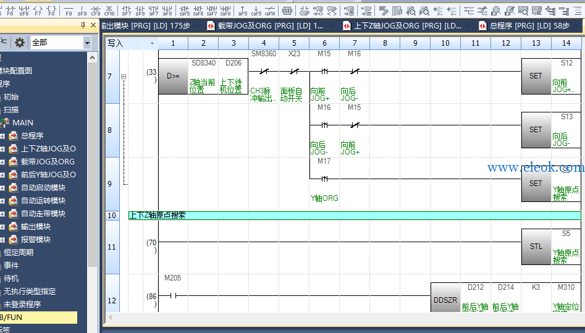The image size is (585, 333).
Task: Select the cF10 delete vertical line tool
Action: pyautogui.click(x=109, y=11)
